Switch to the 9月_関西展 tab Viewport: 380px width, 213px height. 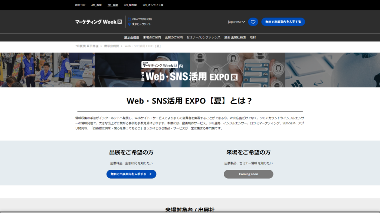(x=130, y=5)
